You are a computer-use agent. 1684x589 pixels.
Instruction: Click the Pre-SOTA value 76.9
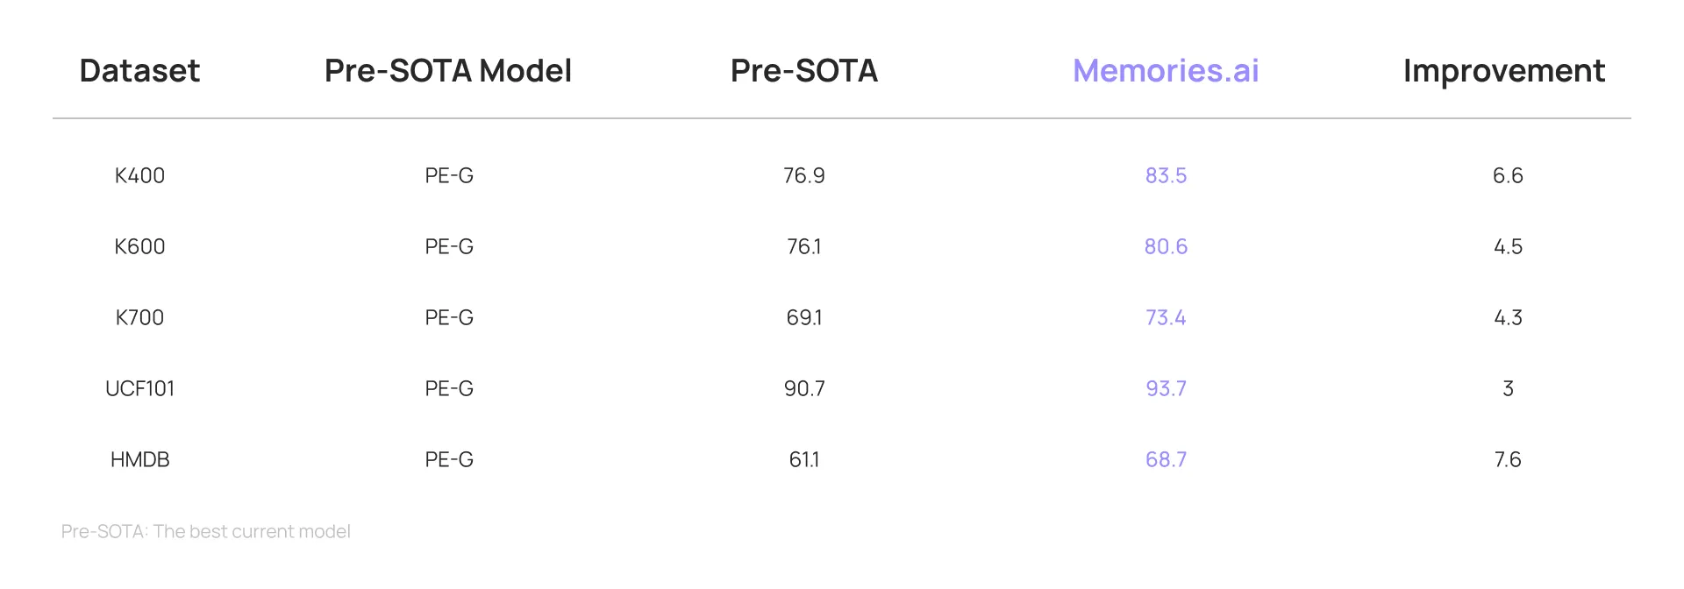click(x=803, y=175)
